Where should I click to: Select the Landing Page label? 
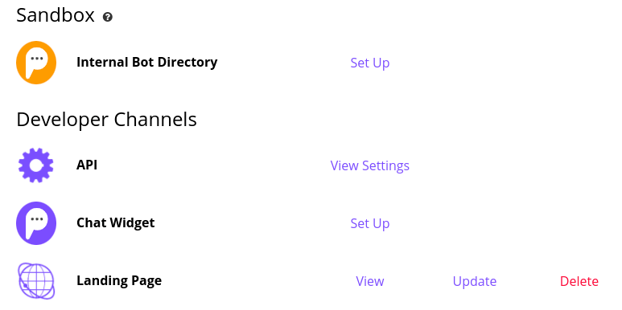tap(119, 281)
